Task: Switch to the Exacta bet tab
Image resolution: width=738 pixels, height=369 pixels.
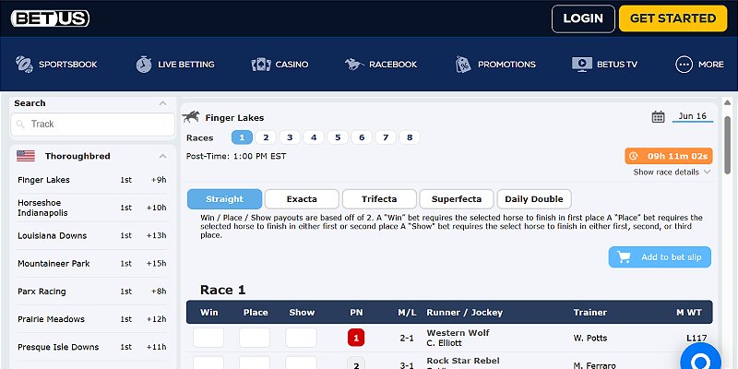Action: (x=302, y=199)
